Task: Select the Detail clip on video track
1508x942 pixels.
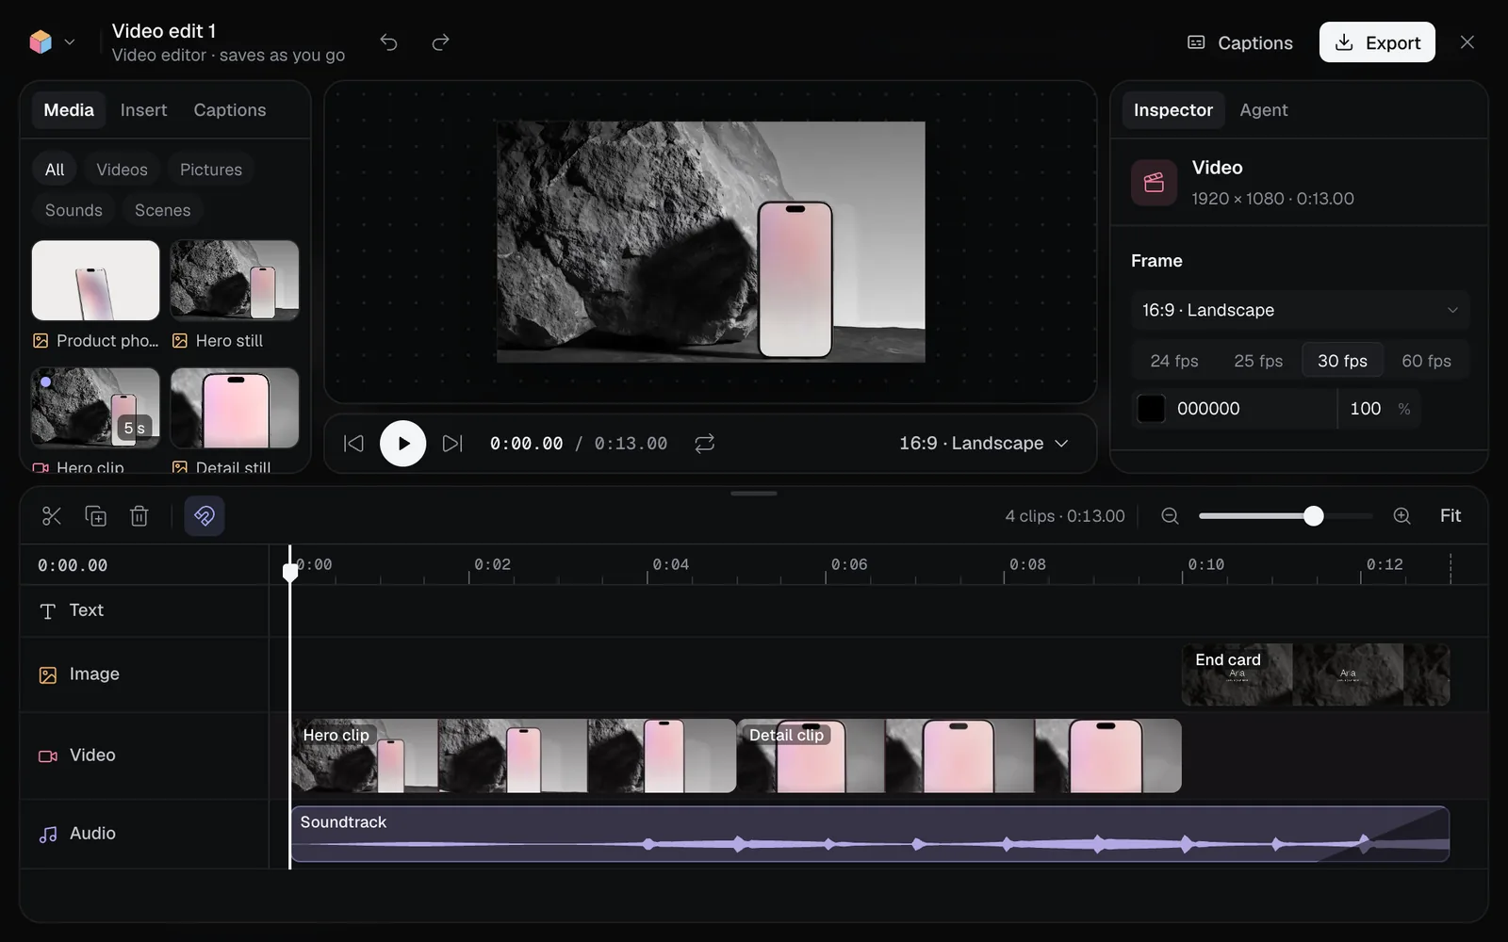Action: pyautogui.click(x=959, y=755)
